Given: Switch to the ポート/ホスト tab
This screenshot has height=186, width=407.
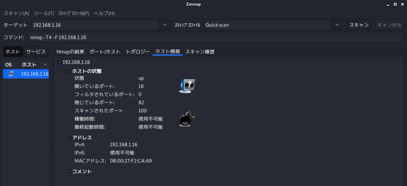Looking at the screenshot, I should point(105,52).
